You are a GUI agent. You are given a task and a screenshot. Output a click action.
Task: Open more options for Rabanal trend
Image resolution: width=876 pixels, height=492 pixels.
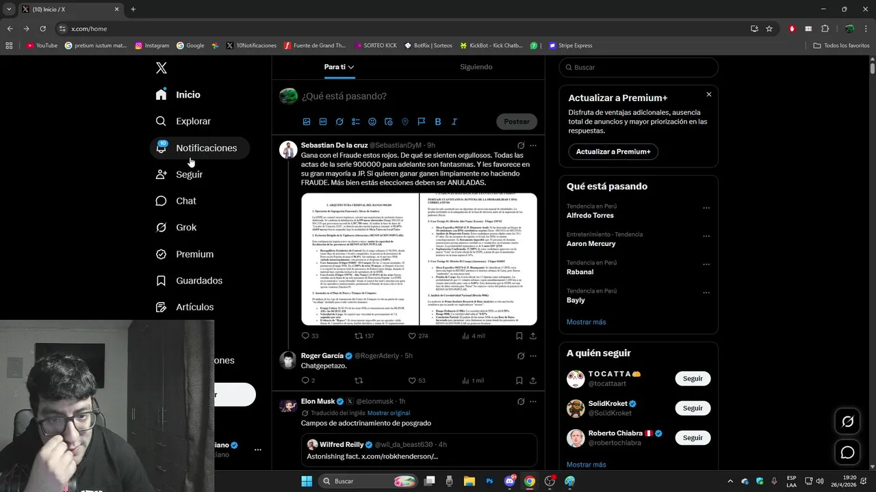pos(706,264)
